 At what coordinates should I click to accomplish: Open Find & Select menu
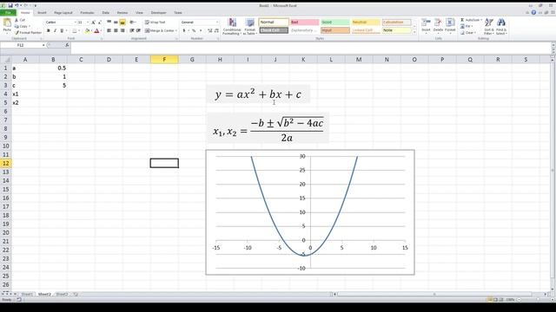(x=501, y=27)
